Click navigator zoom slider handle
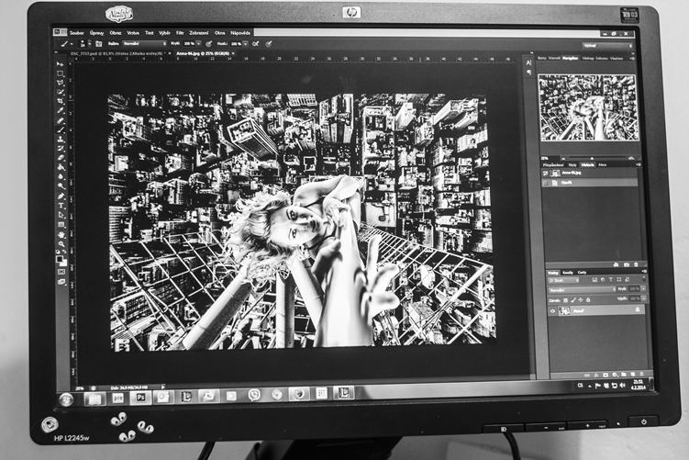This screenshot has width=689, height=460. pyautogui.click(x=592, y=158)
